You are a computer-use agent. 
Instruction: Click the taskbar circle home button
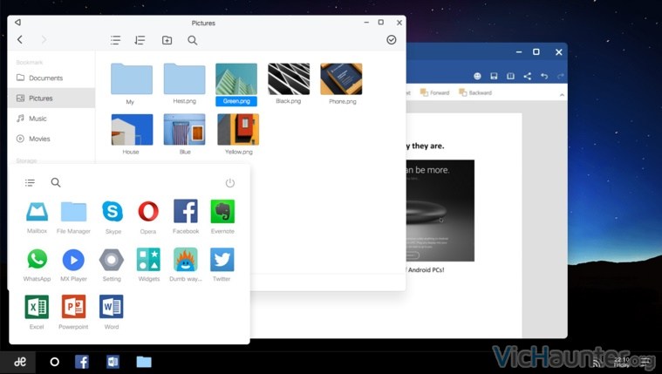(x=54, y=362)
